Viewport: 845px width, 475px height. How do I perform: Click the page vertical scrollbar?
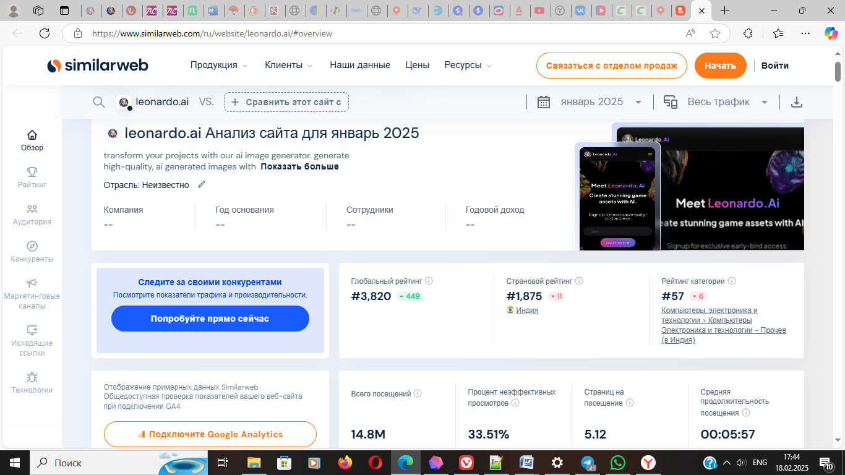click(838, 72)
